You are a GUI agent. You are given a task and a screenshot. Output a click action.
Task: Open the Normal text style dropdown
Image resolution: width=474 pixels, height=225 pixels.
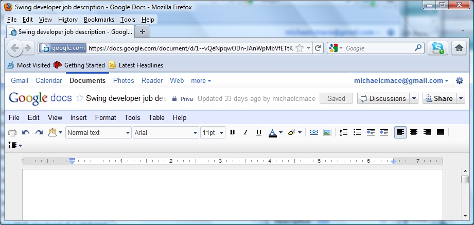[x=98, y=132]
